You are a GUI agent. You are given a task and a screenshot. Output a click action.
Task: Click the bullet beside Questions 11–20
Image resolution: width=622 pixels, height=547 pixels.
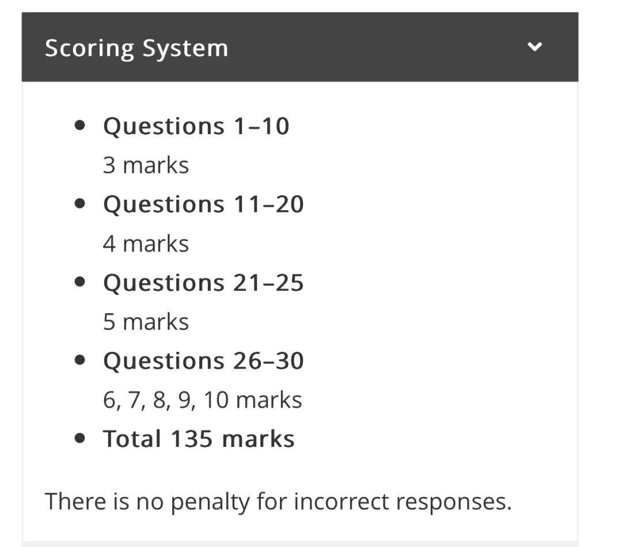click(79, 204)
